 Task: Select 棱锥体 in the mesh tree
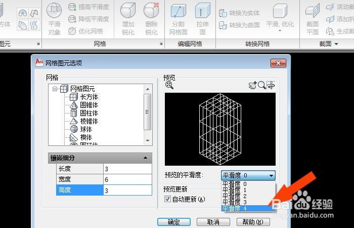tap(89, 121)
